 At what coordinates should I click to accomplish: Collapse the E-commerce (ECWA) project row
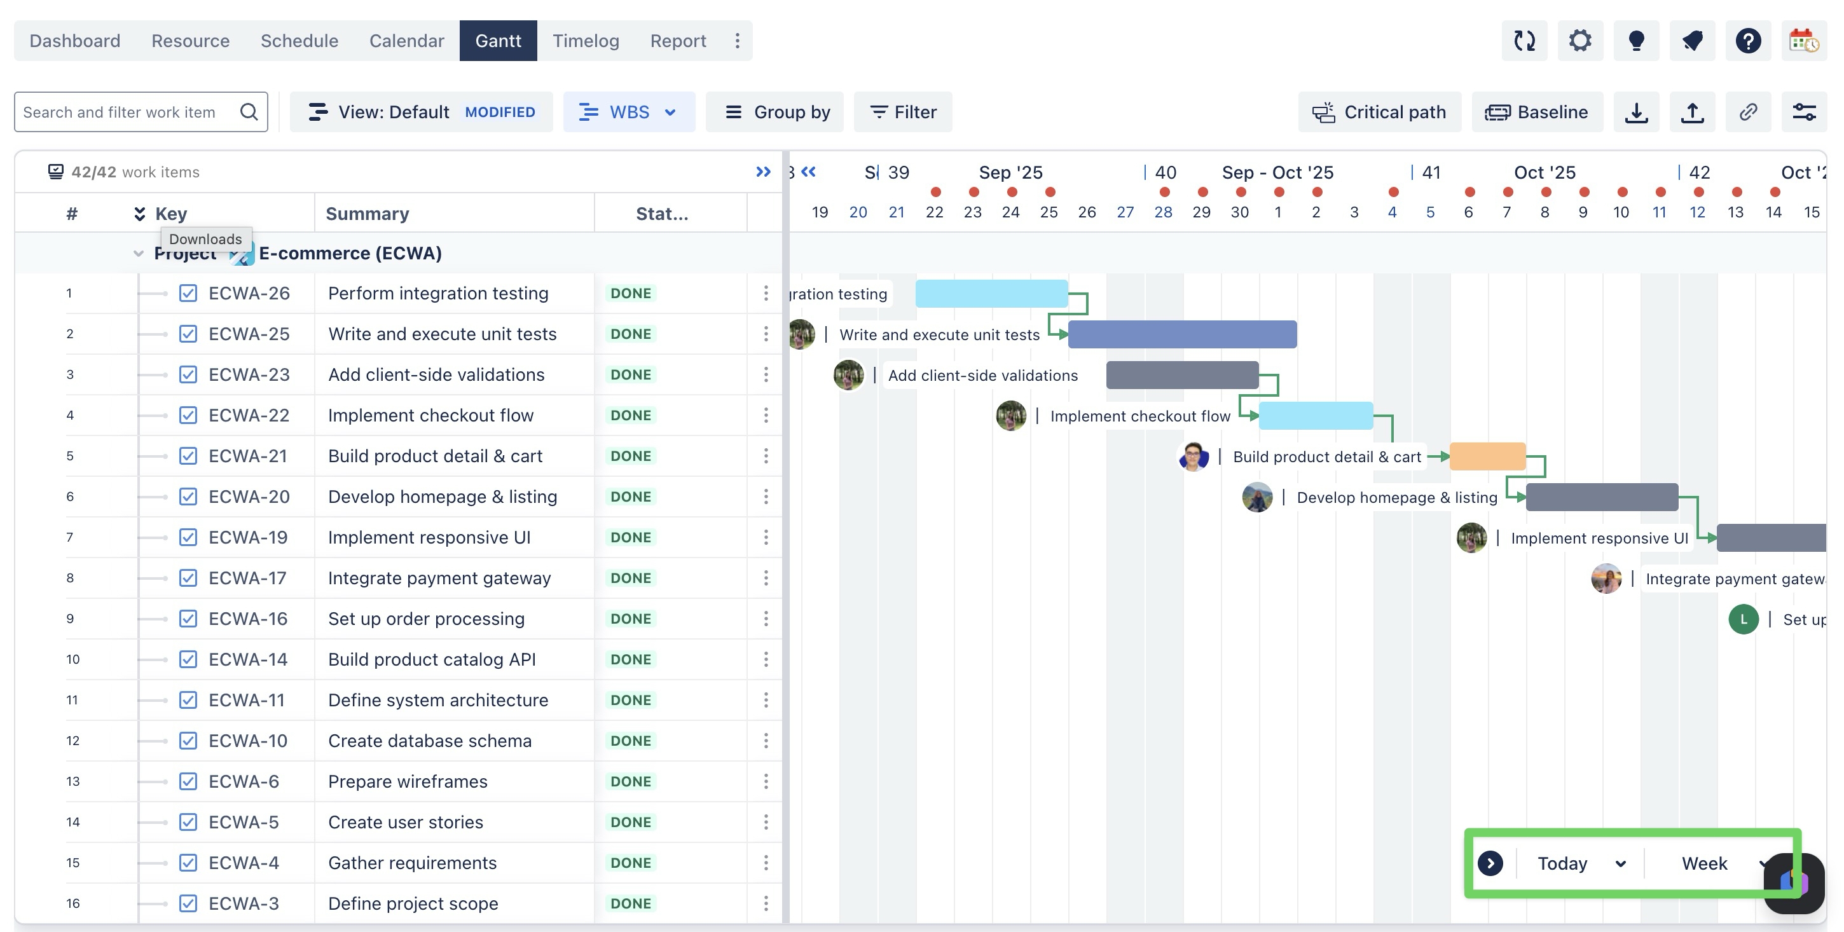tap(138, 254)
